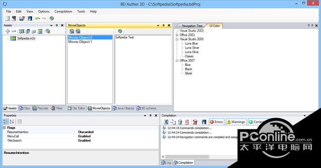The image size is (321, 168).
Task: Pin the Assets panel
Action: 57,25
